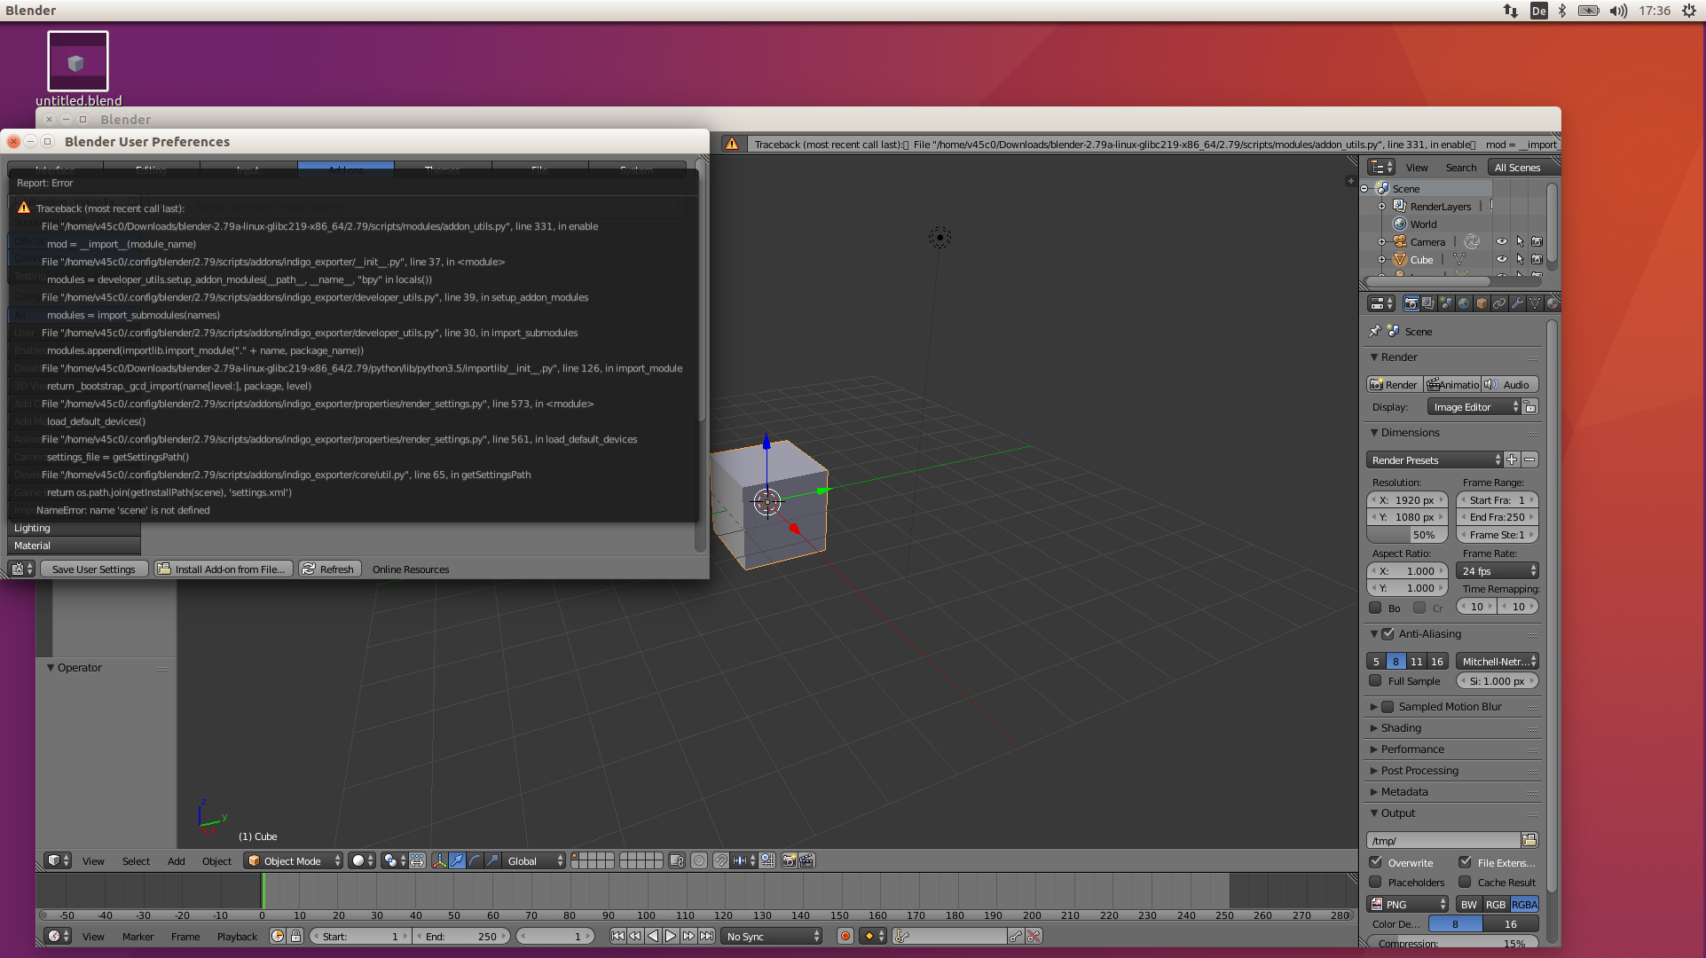Toggle the Anti-Aliasing checkbox
Screen dimensions: 1706x958
pyautogui.click(x=1388, y=633)
